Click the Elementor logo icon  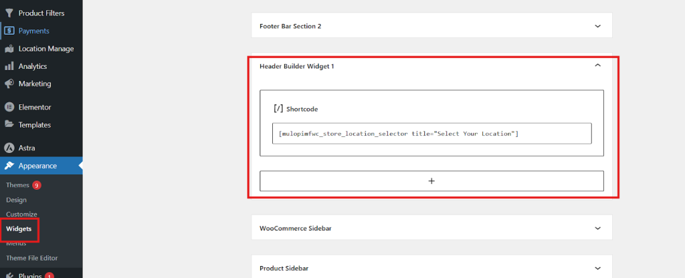click(9, 107)
